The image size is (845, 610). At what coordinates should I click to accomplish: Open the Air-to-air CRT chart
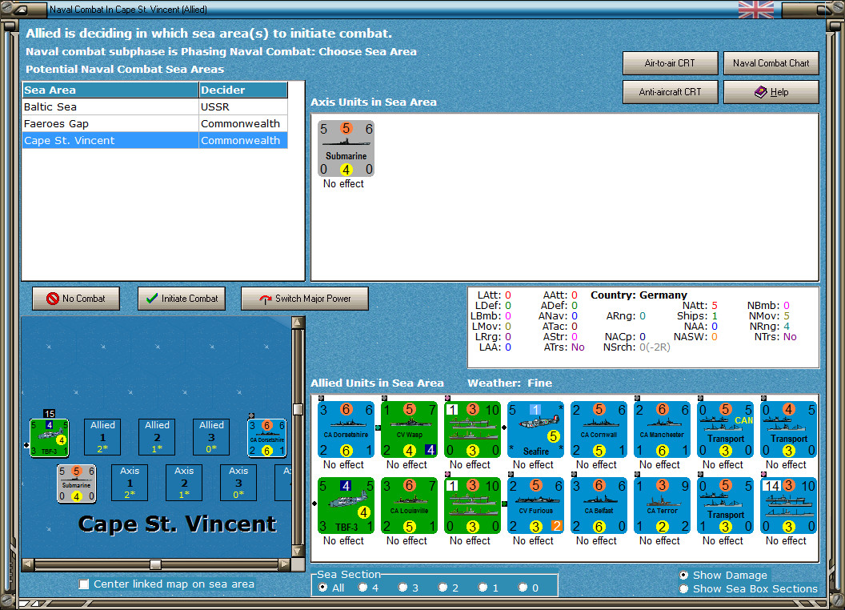[x=670, y=63]
